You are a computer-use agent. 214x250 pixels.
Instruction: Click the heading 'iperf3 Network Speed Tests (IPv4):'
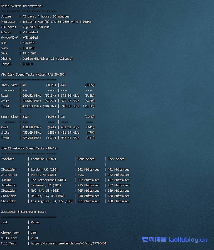29,148
